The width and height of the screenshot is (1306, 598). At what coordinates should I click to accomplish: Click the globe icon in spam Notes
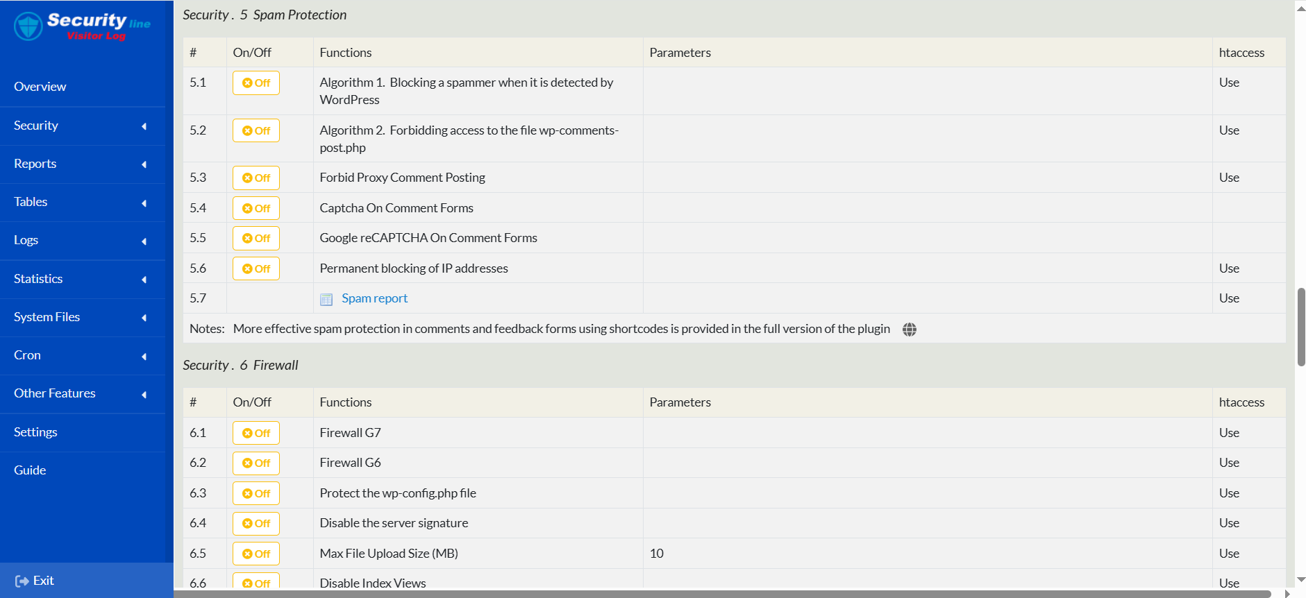click(910, 330)
